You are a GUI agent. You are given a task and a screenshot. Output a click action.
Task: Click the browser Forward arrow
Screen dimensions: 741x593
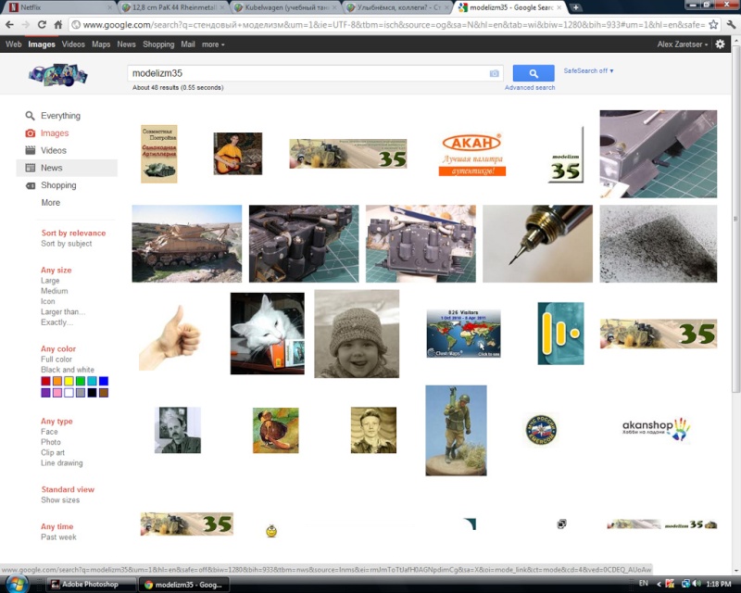[26, 25]
